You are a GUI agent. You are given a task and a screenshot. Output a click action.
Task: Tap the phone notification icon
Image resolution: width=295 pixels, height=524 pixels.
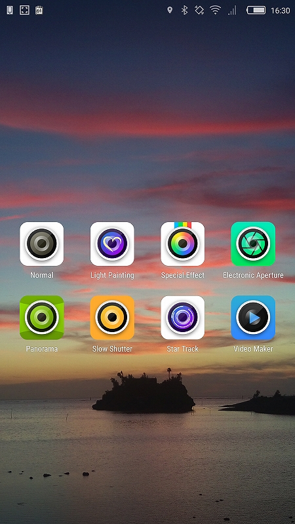click(x=10, y=10)
